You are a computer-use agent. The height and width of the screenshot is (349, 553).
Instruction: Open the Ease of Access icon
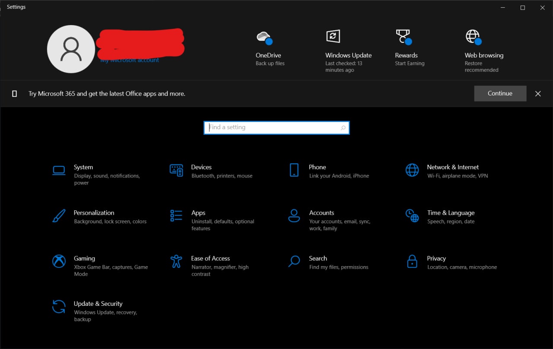pos(176,261)
